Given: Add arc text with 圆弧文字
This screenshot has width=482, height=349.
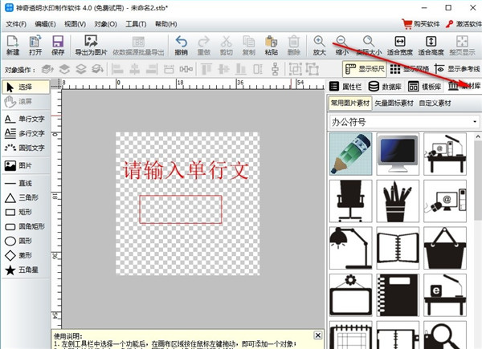Looking at the screenshot, I should pos(25,148).
